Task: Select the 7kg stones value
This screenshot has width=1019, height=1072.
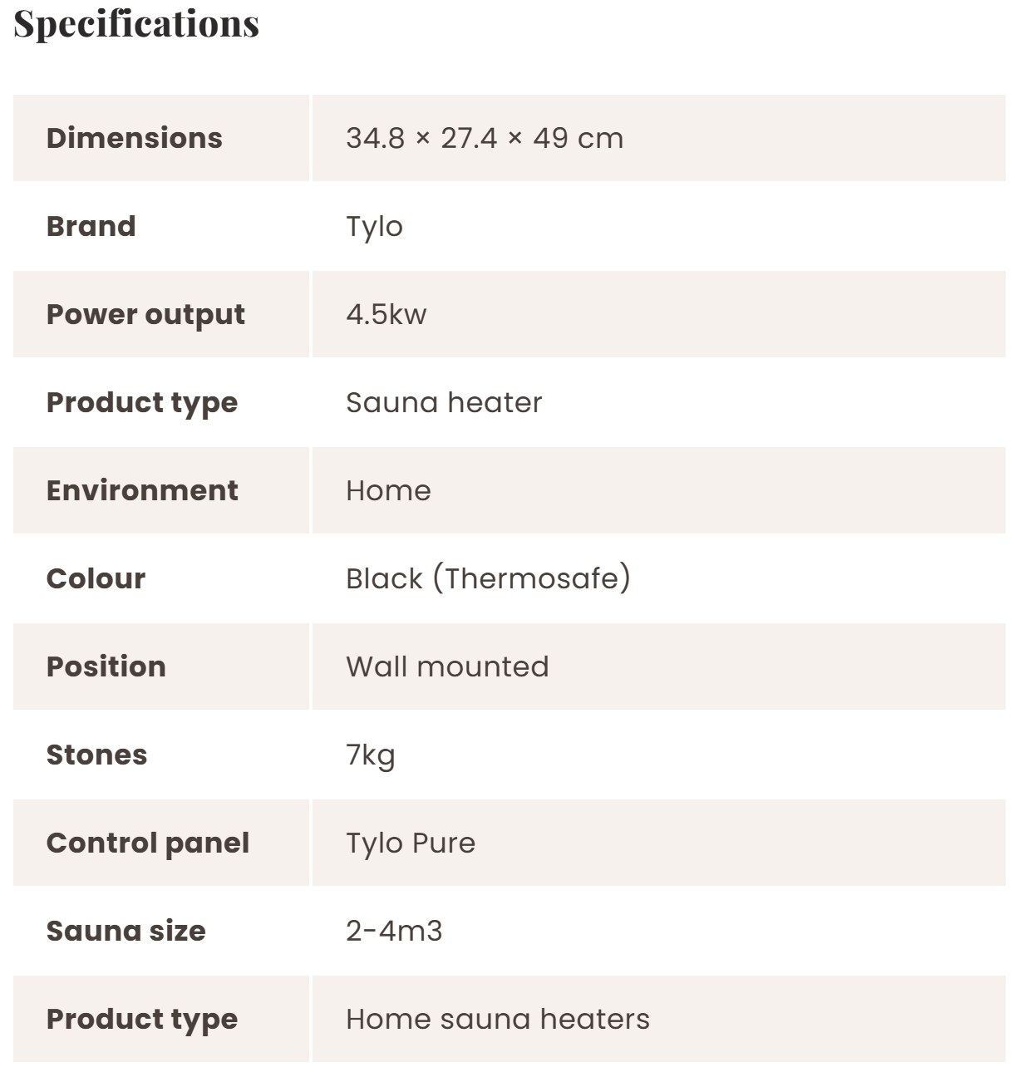Action: click(x=370, y=755)
